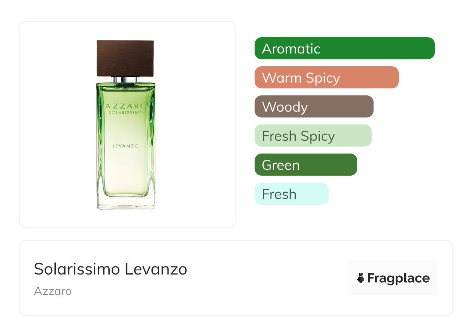This screenshot has width=472, height=335.
Task: Click the pale glass between SOLARISSIMO and LEVANZO
Action: click(126, 129)
